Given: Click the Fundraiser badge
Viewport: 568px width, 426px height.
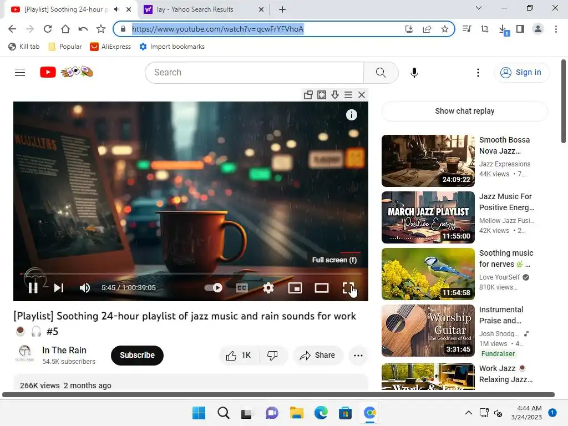Looking at the screenshot, I should [498, 353].
